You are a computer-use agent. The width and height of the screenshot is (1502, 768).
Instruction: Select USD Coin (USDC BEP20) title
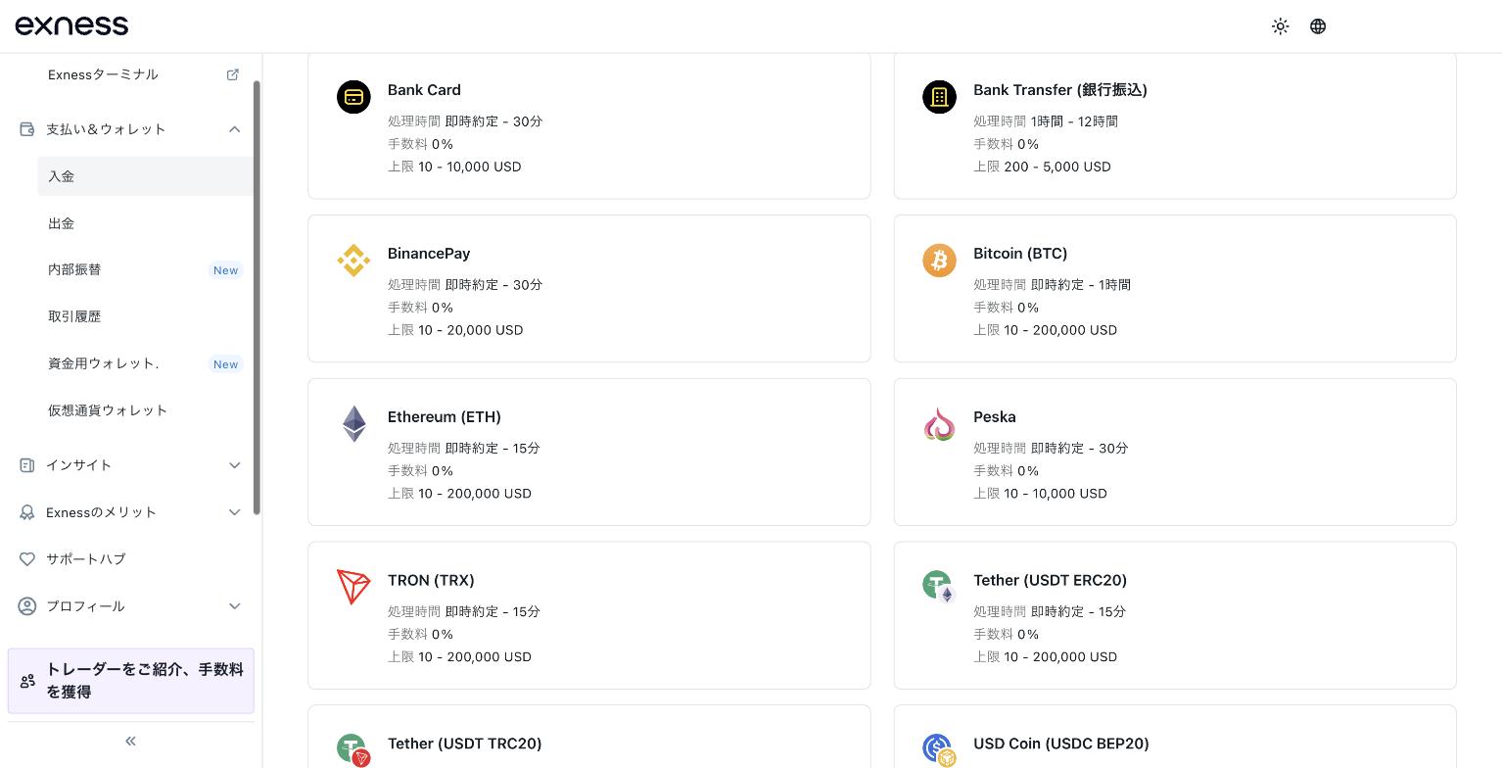tap(1061, 744)
